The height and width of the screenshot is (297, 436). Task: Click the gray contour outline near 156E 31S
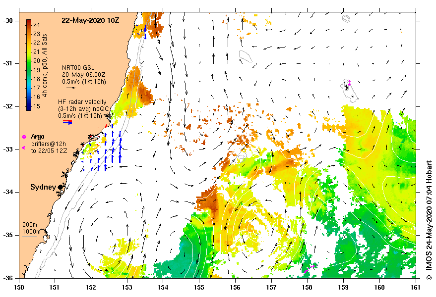(x=246, y=56)
